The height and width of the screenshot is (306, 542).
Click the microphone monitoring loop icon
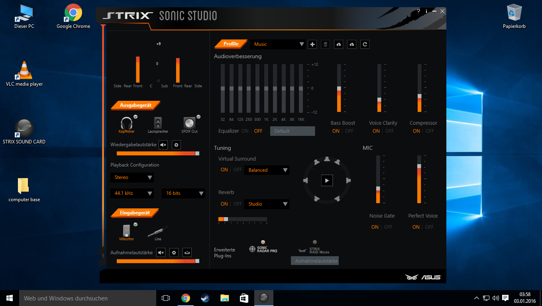click(x=187, y=253)
